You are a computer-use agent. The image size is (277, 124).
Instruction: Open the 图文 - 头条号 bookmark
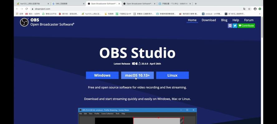(x=32, y=14)
